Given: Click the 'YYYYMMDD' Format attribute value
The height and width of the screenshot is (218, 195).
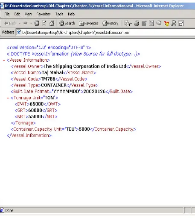Looking at the screenshot, I should 66,92.
